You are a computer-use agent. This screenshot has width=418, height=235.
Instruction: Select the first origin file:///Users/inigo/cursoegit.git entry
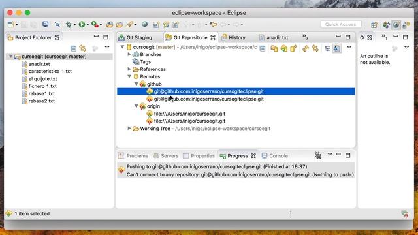click(189, 114)
